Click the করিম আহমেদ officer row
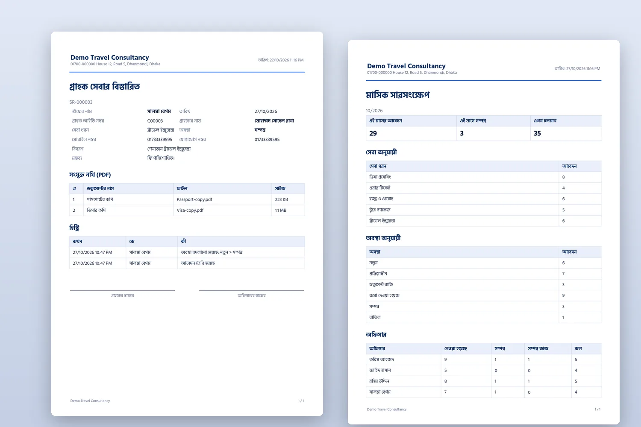This screenshot has width=641, height=427. coord(483,360)
